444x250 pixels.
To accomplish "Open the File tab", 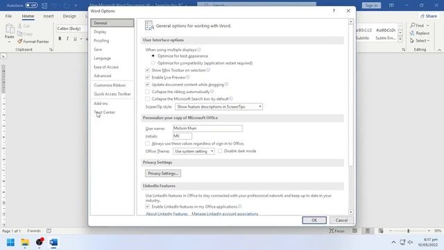I will click(x=8, y=16).
